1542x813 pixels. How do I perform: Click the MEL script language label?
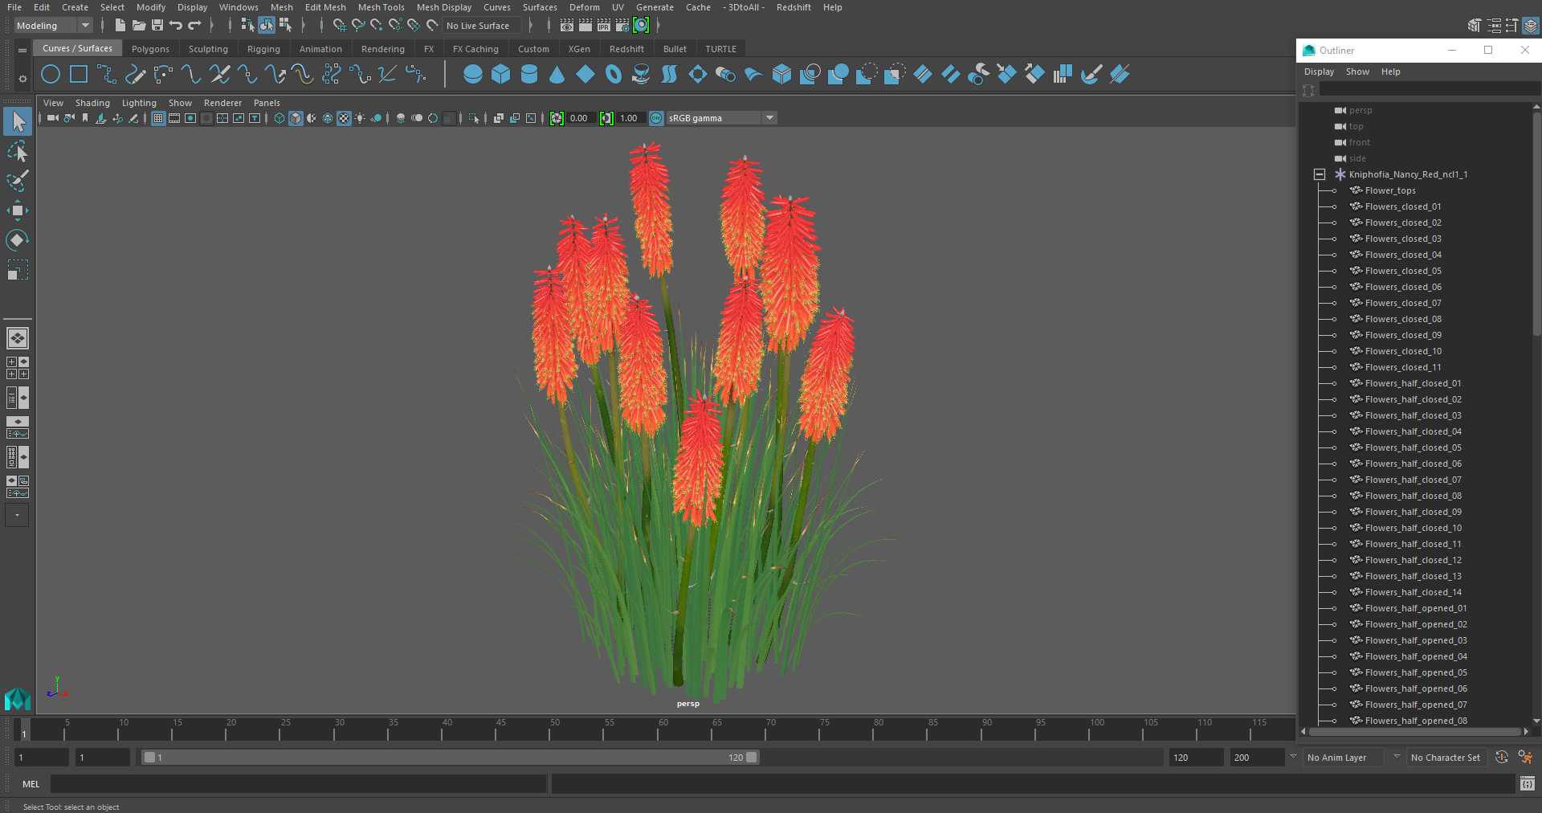pos(31,784)
